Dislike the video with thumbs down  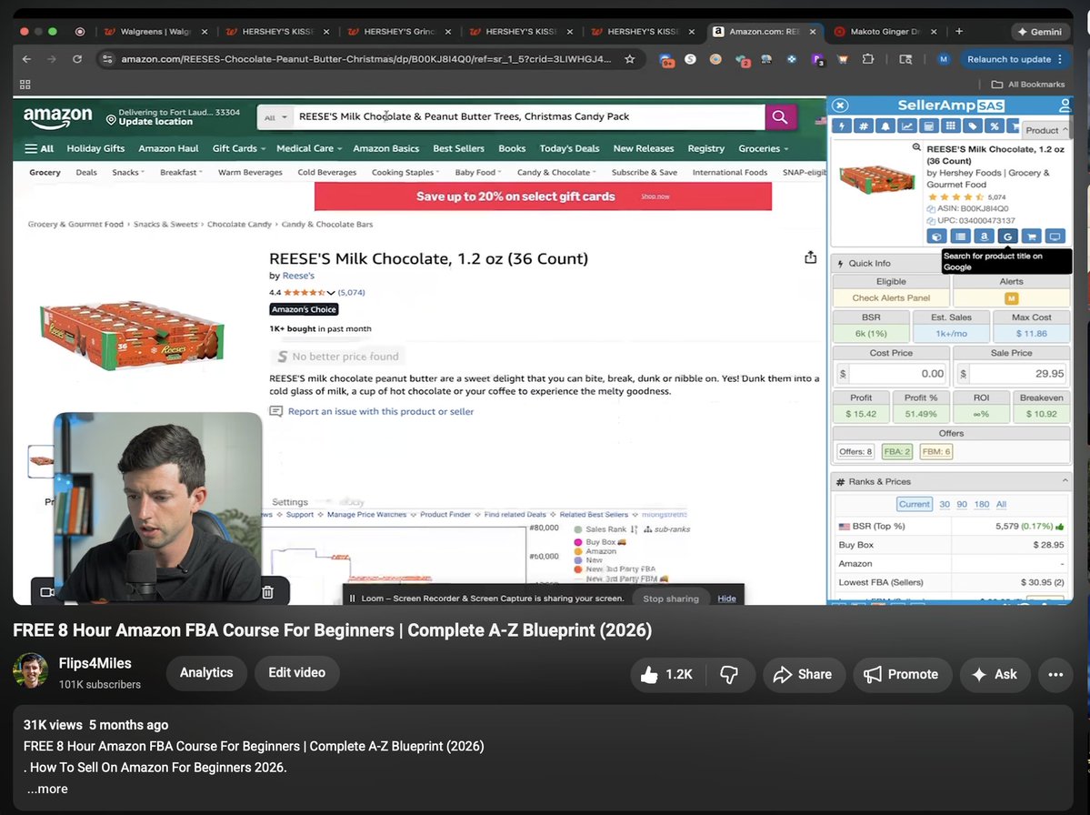[729, 675]
